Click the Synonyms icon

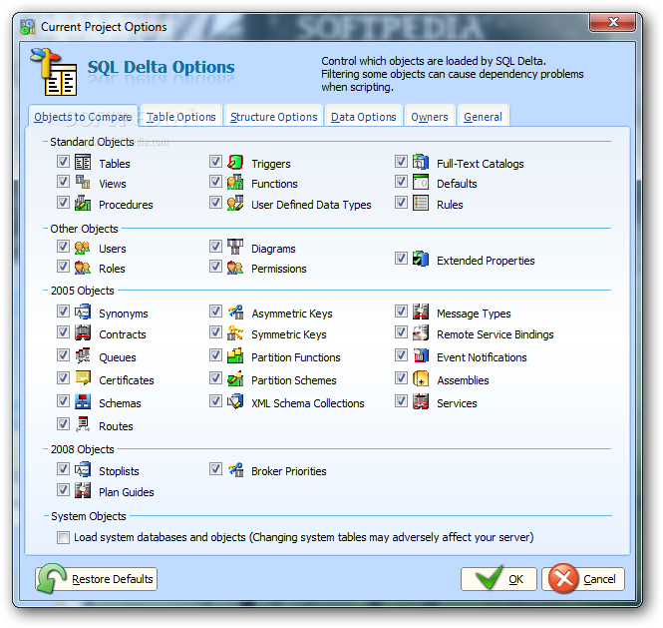click(83, 313)
